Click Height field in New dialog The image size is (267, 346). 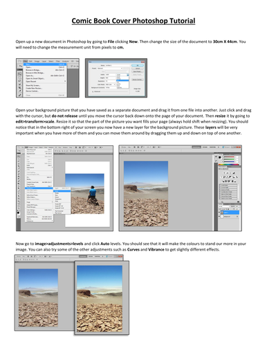(x=111, y=78)
